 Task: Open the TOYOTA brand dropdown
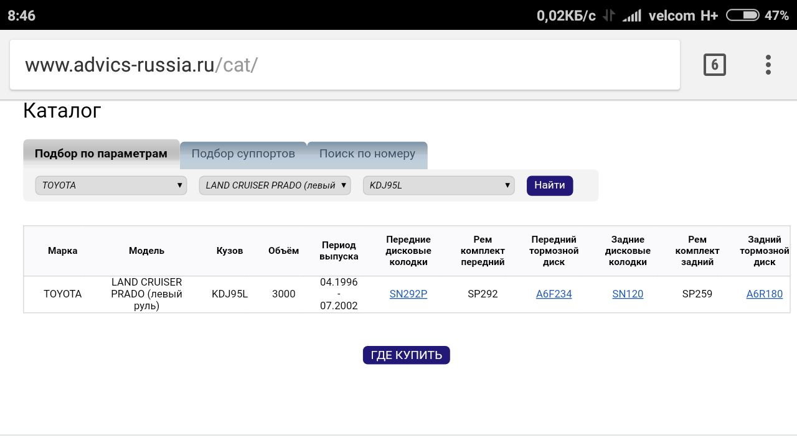click(x=111, y=185)
